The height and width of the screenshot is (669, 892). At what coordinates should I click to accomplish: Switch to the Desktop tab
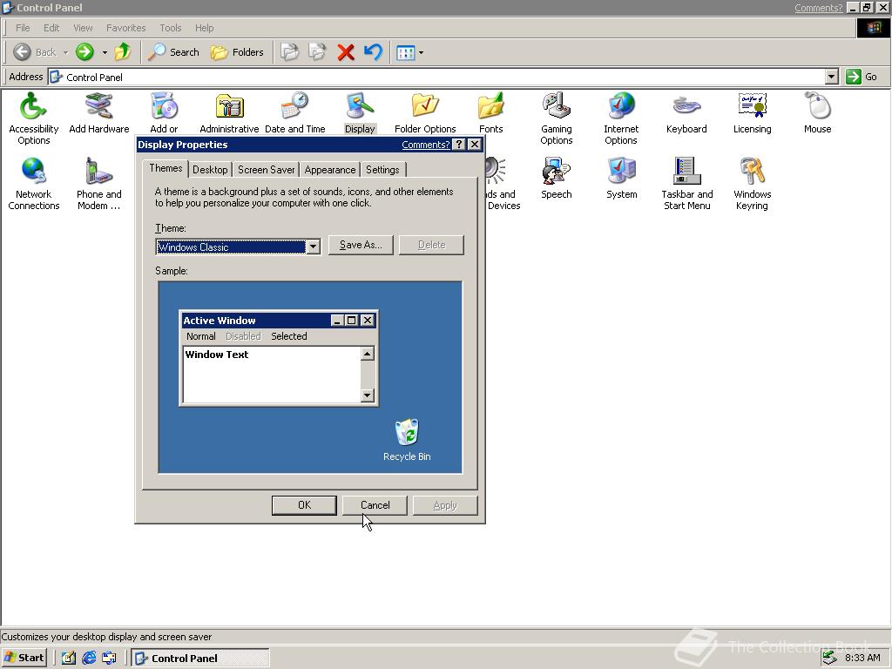(210, 170)
